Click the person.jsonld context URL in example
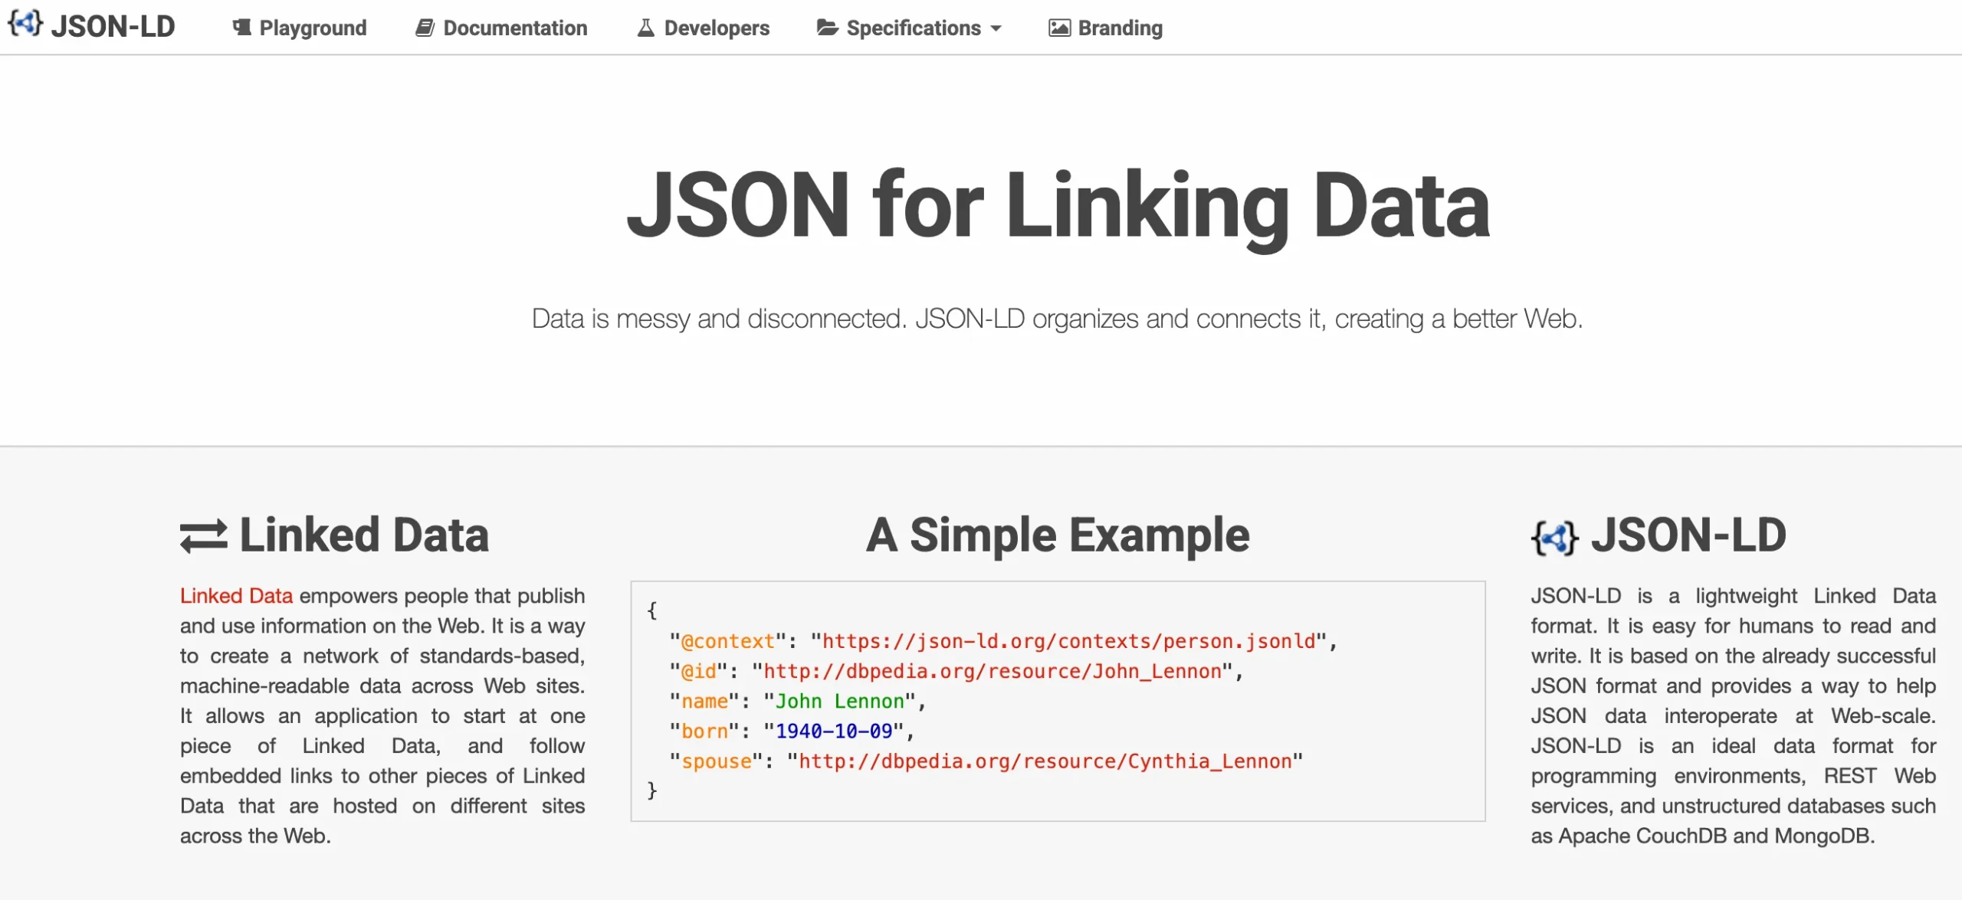Image resolution: width=1962 pixels, height=900 pixels. click(1069, 641)
